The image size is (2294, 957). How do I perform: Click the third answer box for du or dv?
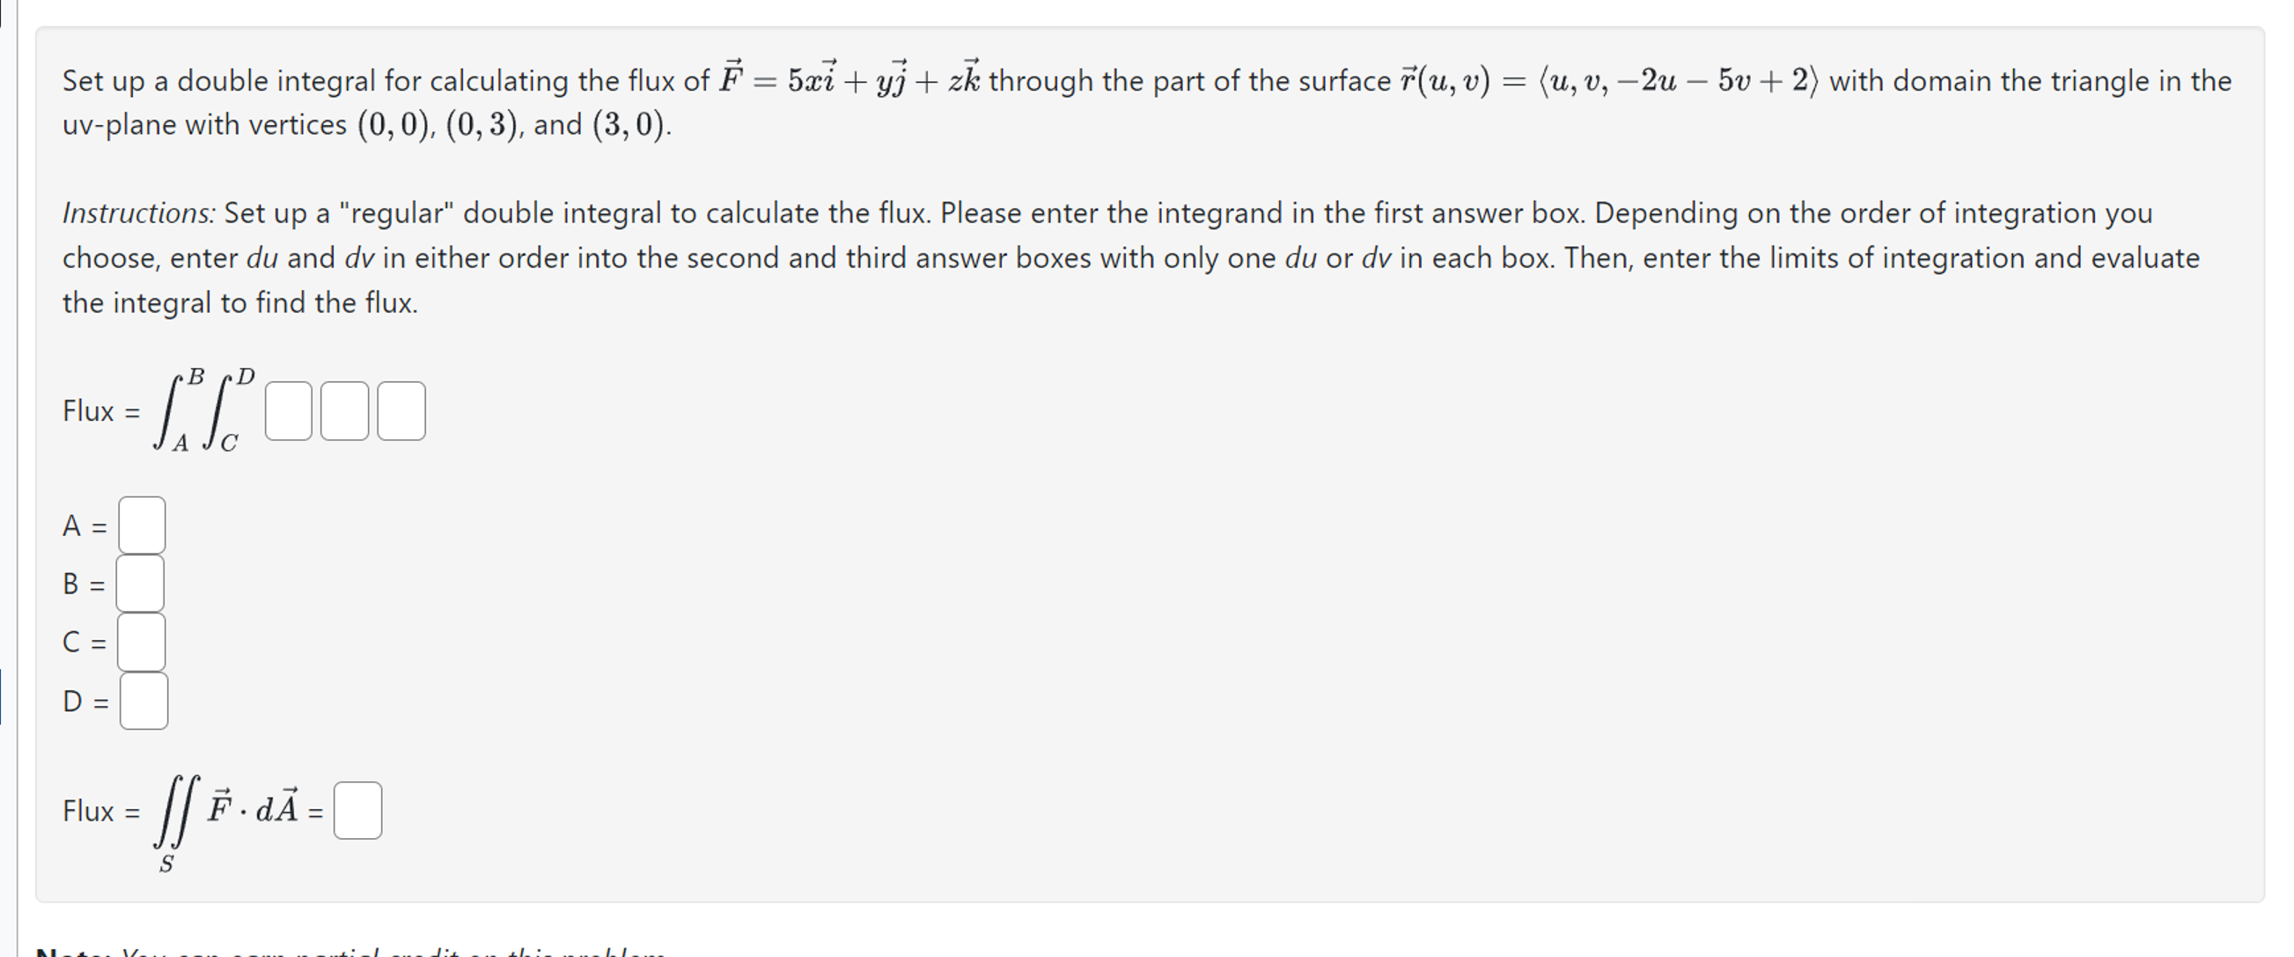tap(401, 411)
